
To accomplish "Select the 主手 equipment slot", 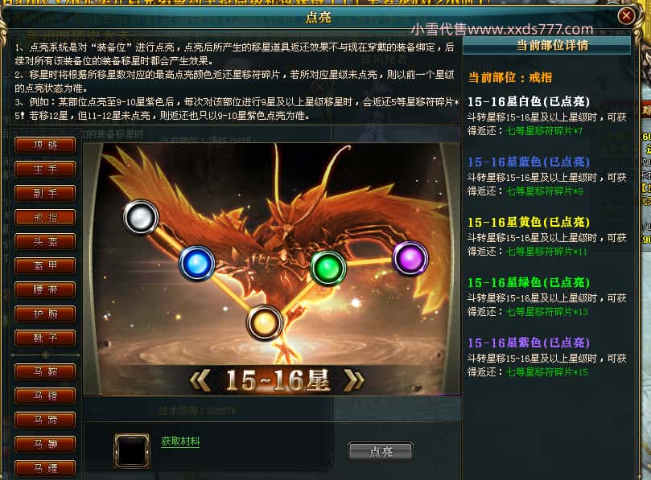I will [x=45, y=170].
